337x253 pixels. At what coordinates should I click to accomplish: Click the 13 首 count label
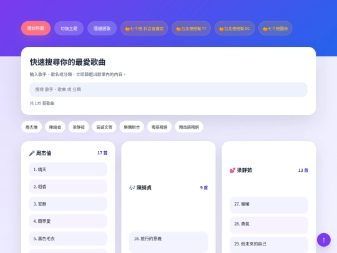[x=303, y=171]
